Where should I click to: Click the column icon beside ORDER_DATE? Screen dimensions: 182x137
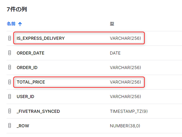pos(10,53)
